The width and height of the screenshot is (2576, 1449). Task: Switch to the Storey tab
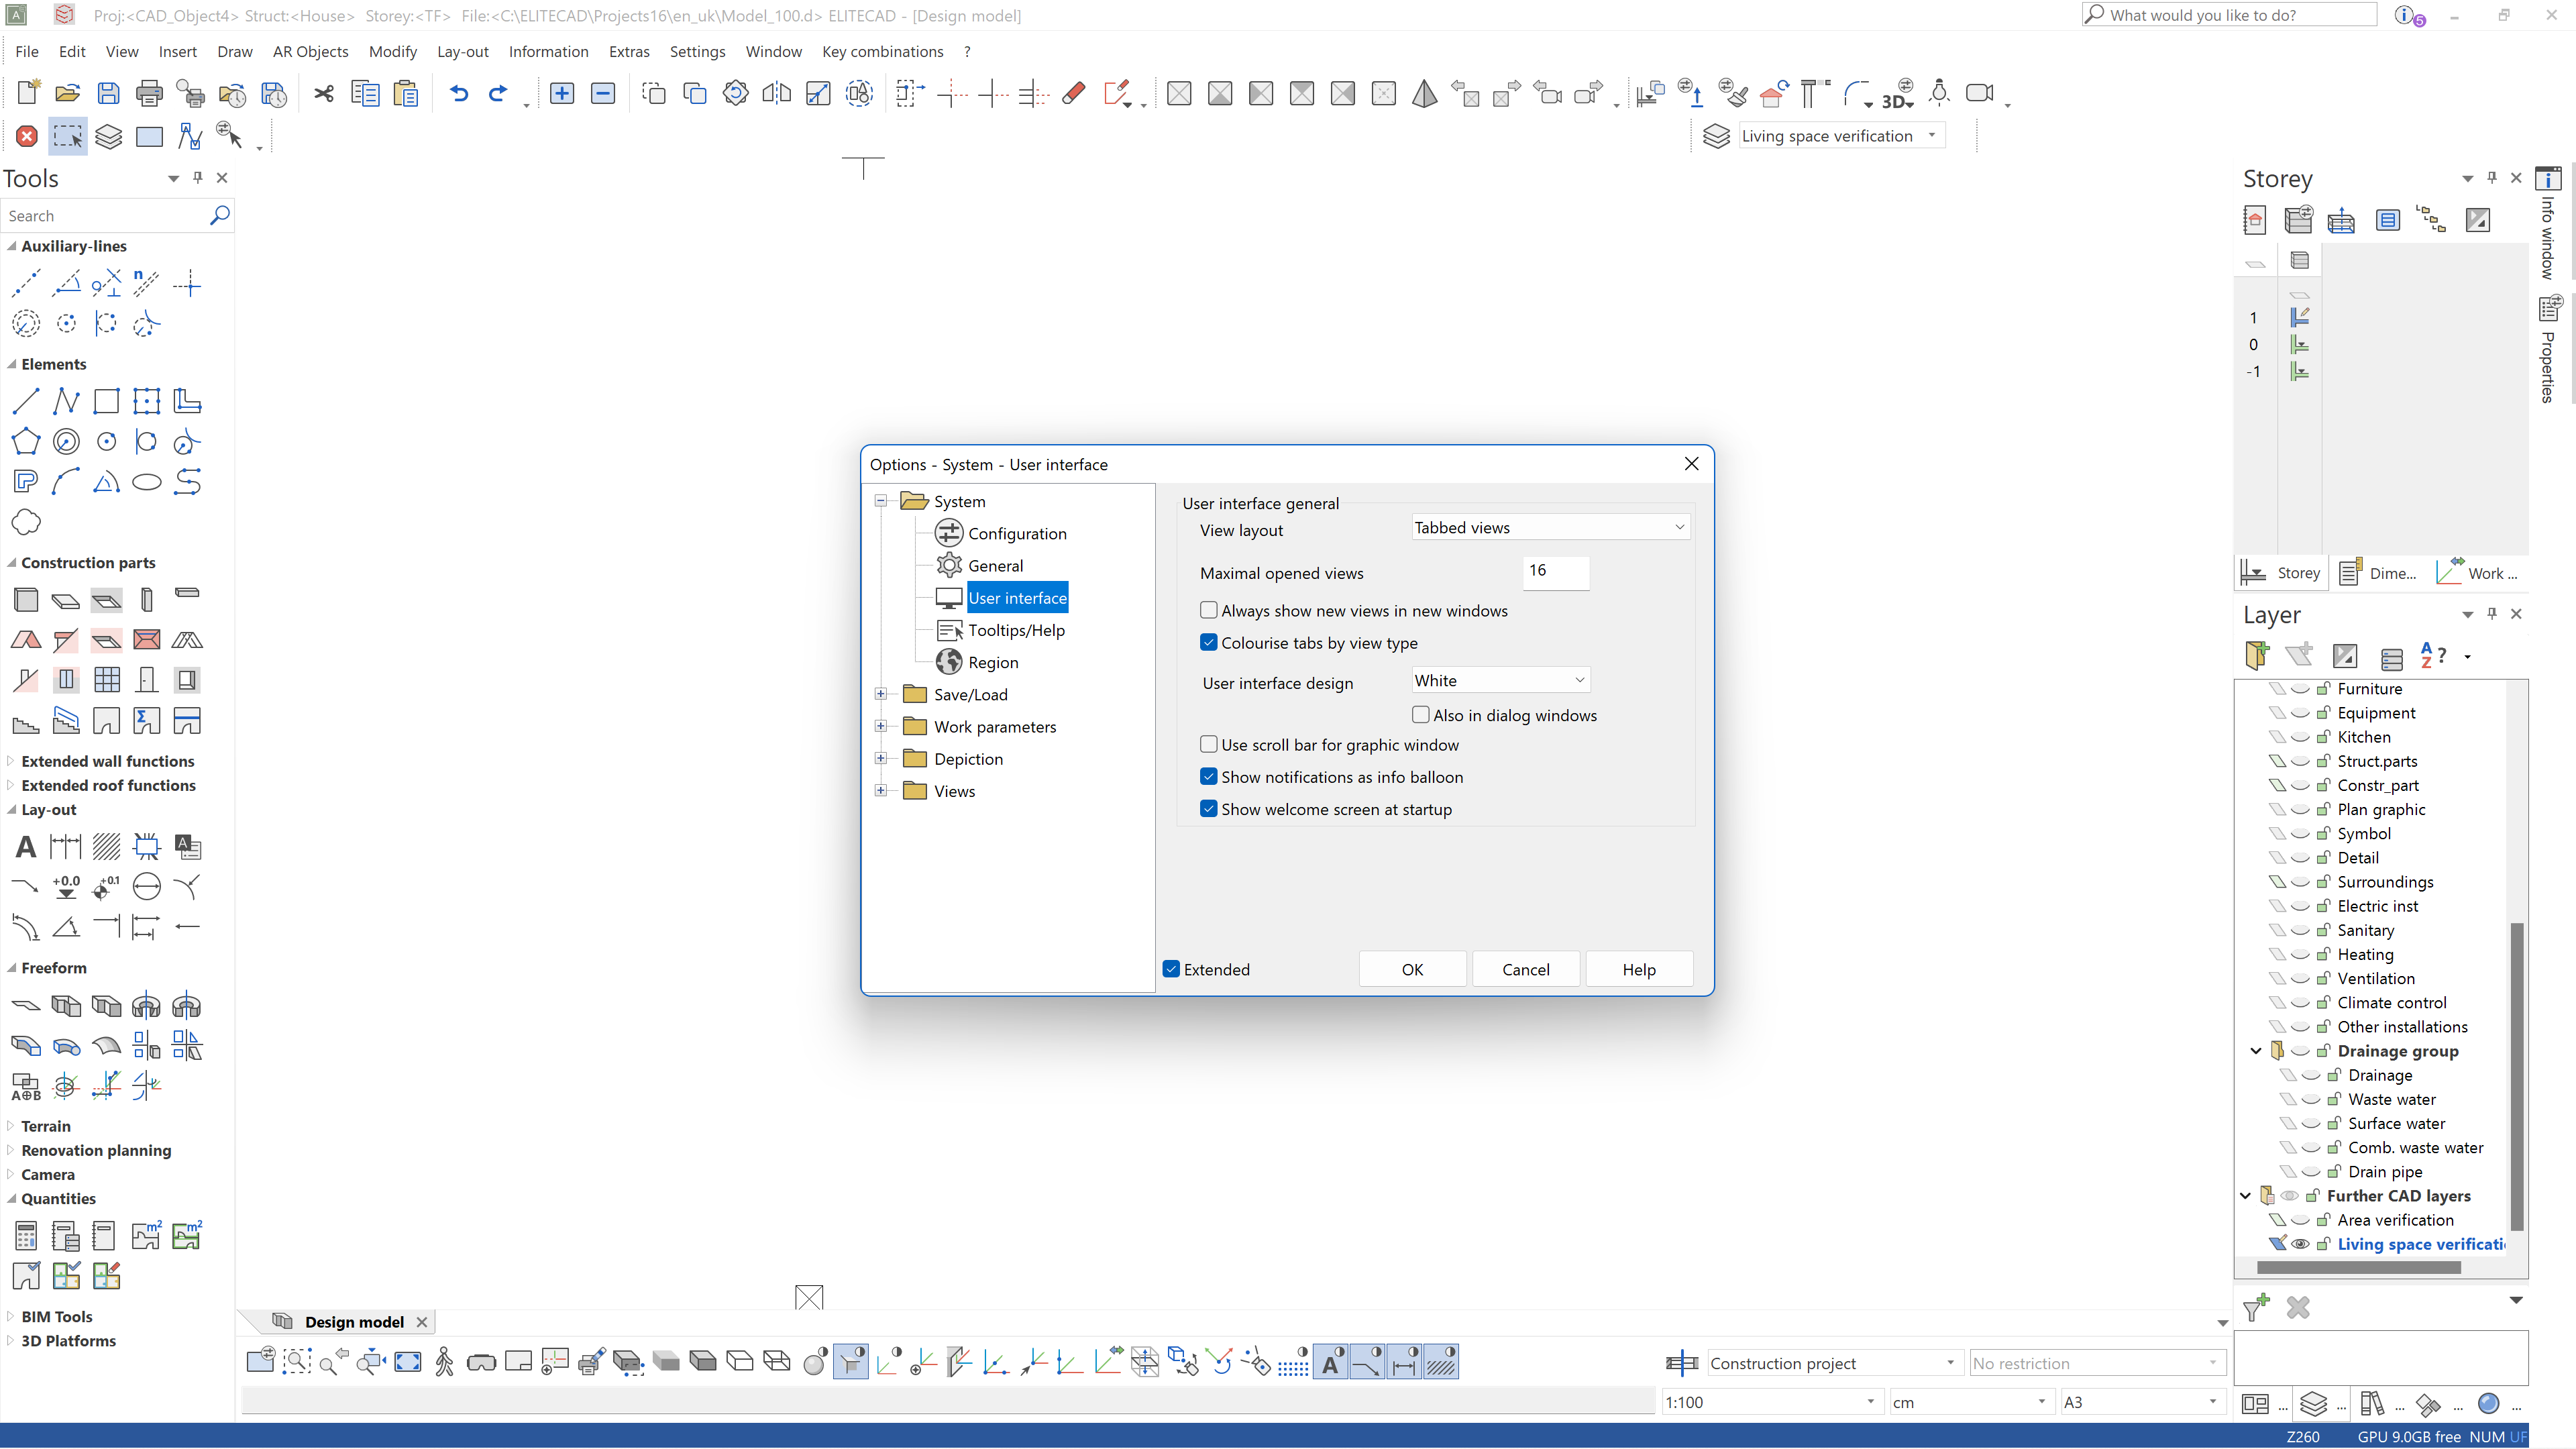(x=2281, y=572)
